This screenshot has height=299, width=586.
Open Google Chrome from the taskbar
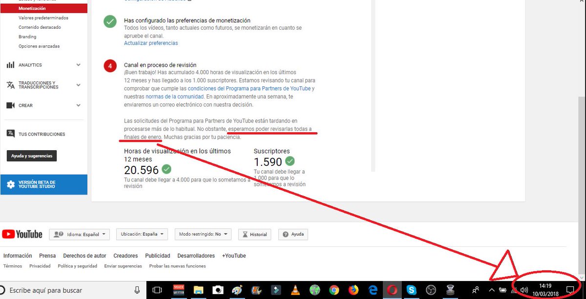tap(334, 291)
